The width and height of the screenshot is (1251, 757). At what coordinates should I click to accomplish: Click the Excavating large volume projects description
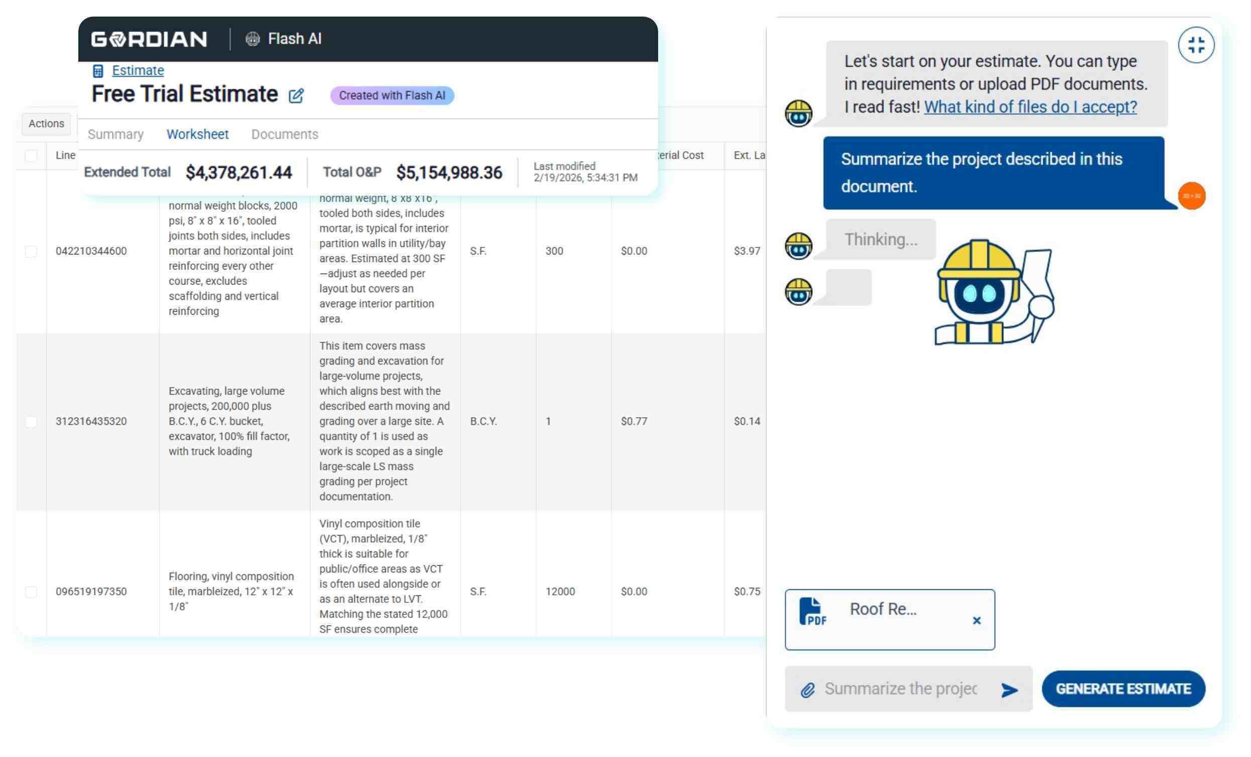(229, 421)
